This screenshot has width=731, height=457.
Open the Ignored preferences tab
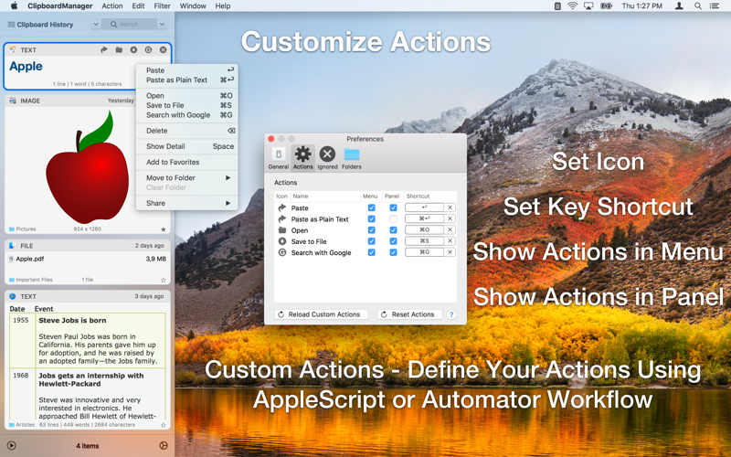pyautogui.click(x=327, y=157)
